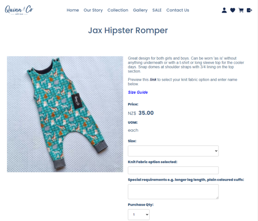Viewport: 258px width, 221px height.
Task: Click the logout arrow icon
Action: (x=250, y=10)
